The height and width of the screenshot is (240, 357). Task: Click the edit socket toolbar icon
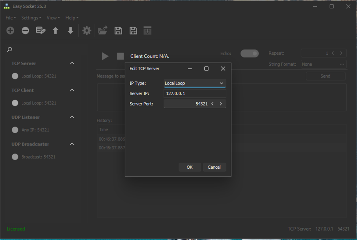41,30
